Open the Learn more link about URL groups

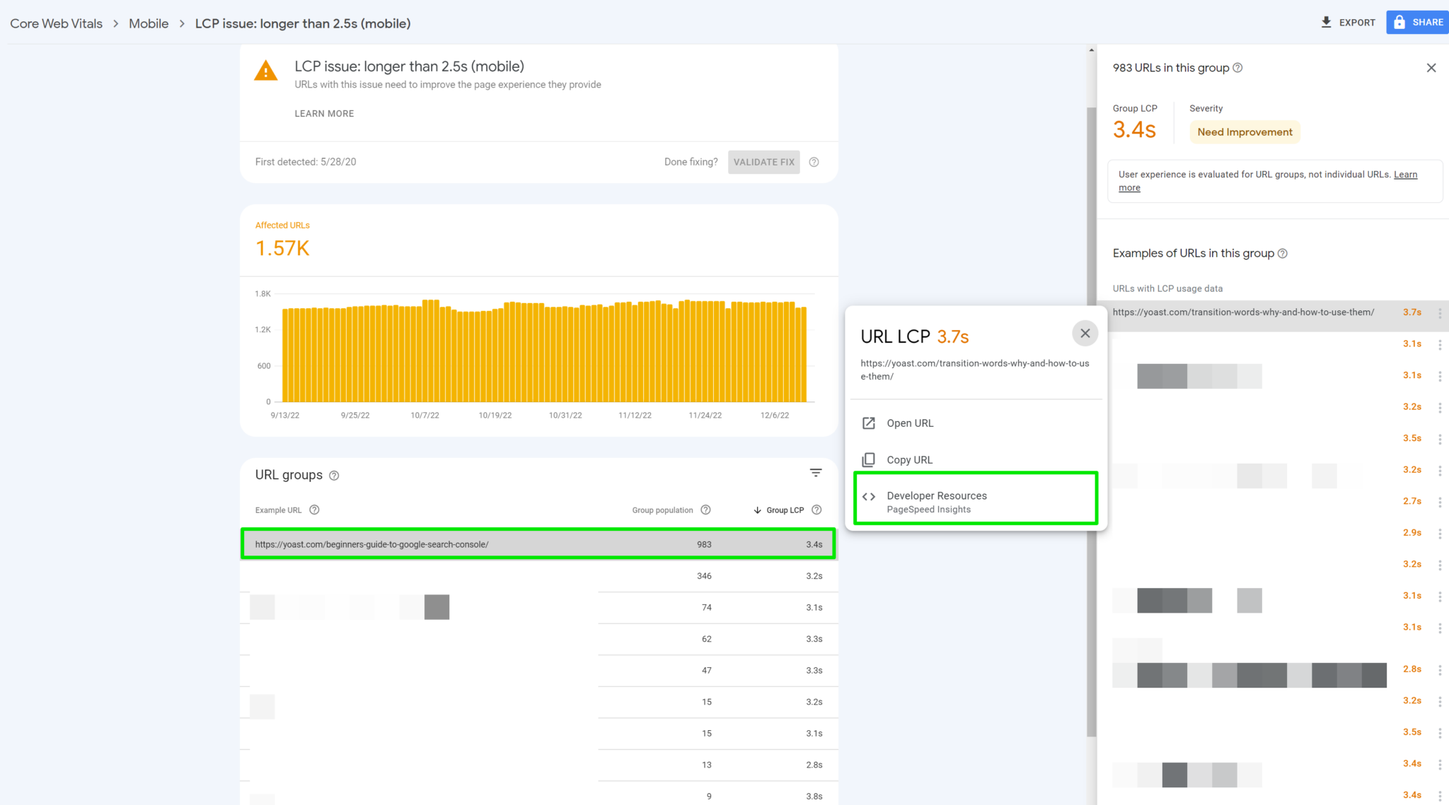[1406, 175]
